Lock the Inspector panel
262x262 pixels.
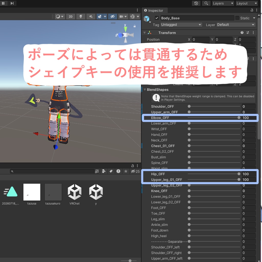[x=252, y=10]
